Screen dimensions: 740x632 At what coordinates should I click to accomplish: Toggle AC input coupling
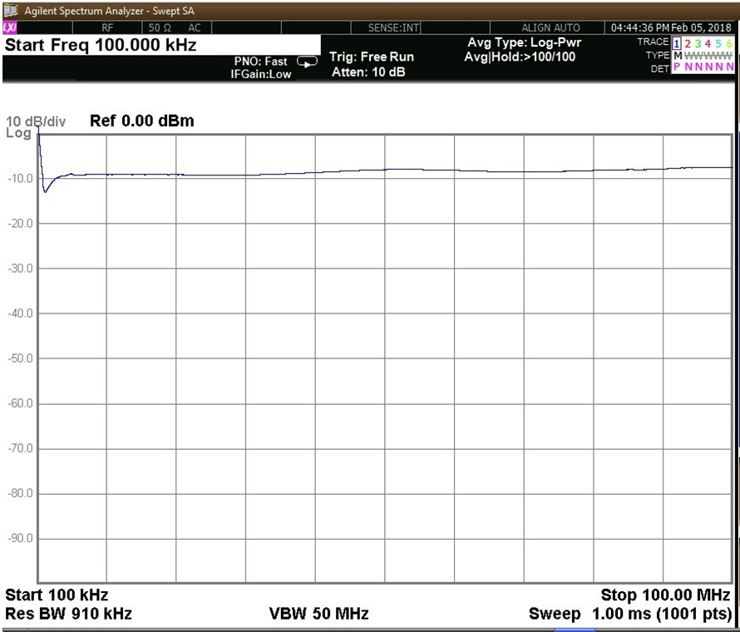[194, 27]
